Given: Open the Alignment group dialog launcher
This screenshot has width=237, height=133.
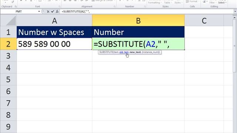Looking at the screenshot, I should [x=114, y=7].
